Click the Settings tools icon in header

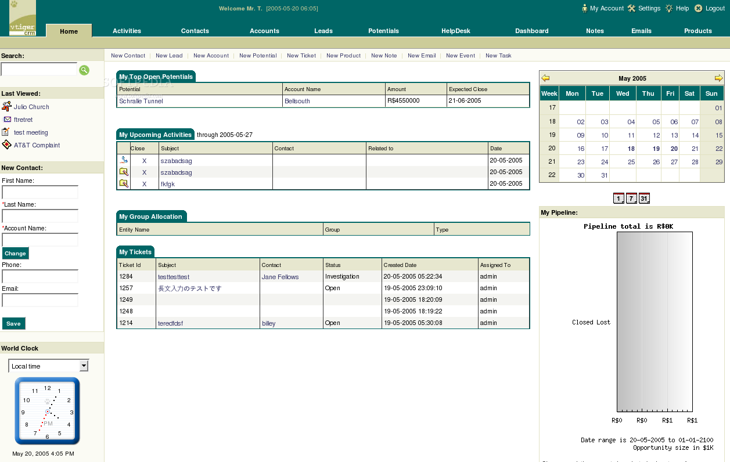(631, 8)
